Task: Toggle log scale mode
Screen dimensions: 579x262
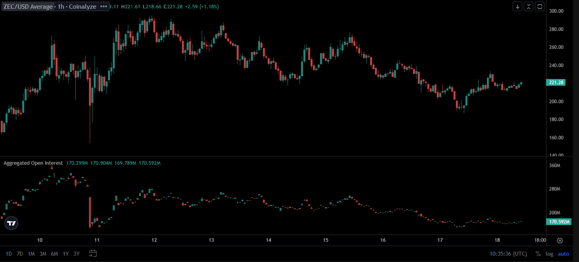Action: (x=549, y=254)
